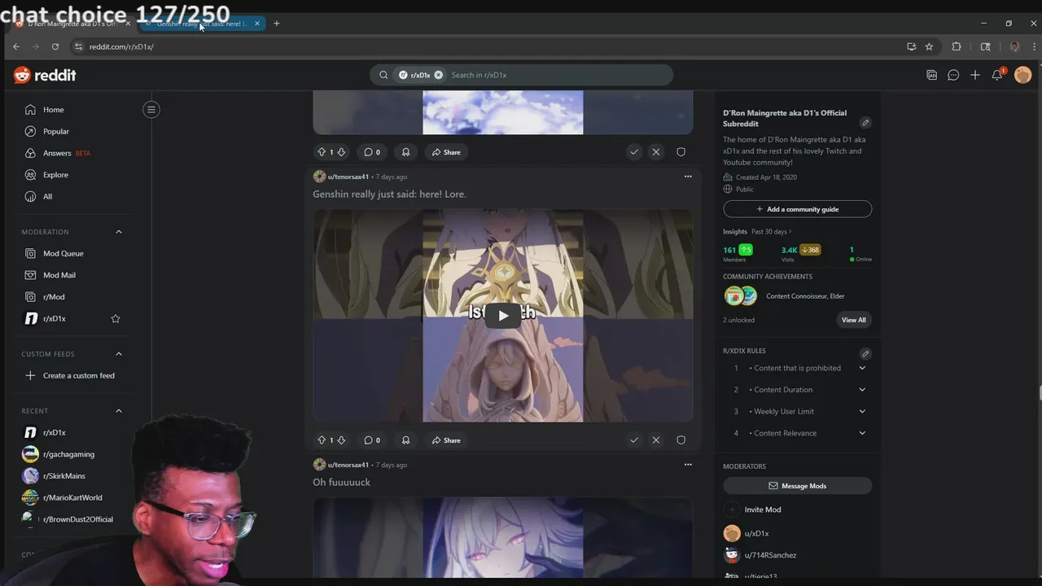Bookmark this page with the star icon
Image resolution: width=1042 pixels, height=586 pixels.
pos(929,46)
